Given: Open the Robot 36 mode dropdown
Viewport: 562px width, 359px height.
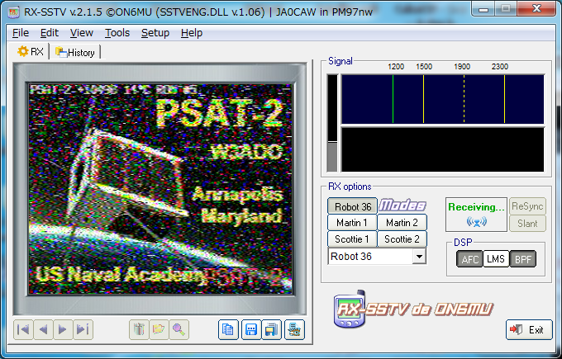Looking at the screenshot, I should click(x=419, y=257).
